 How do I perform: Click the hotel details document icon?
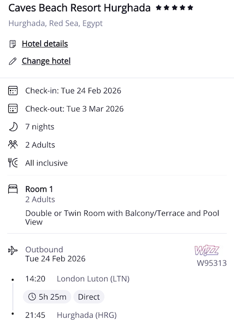pyautogui.click(x=13, y=44)
